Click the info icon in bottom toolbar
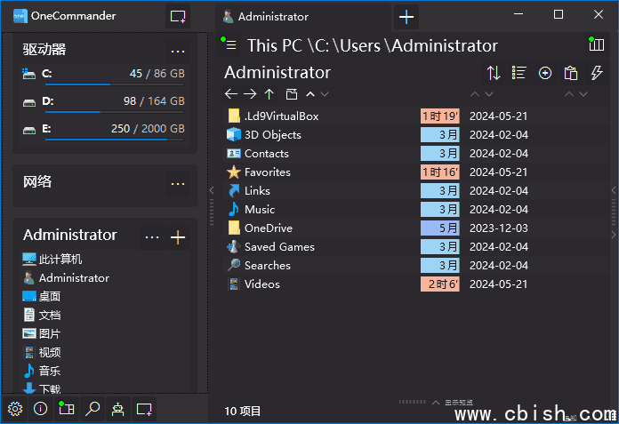 (40, 409)
